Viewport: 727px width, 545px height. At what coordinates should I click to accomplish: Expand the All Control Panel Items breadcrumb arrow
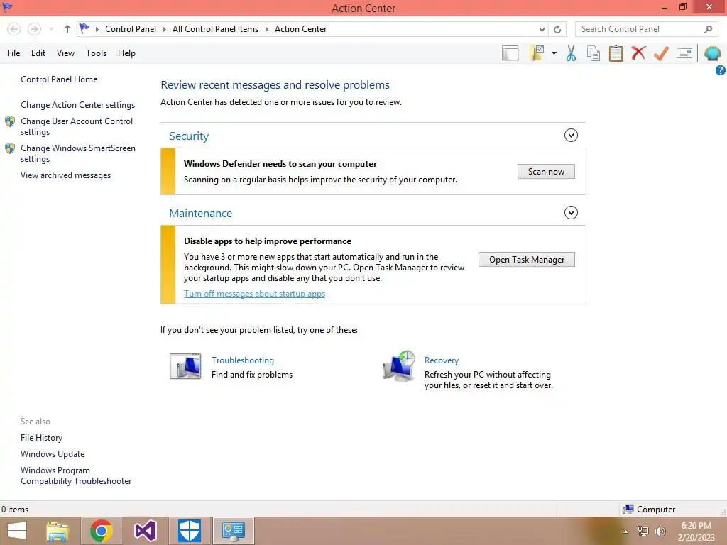(x=267, y=29)
